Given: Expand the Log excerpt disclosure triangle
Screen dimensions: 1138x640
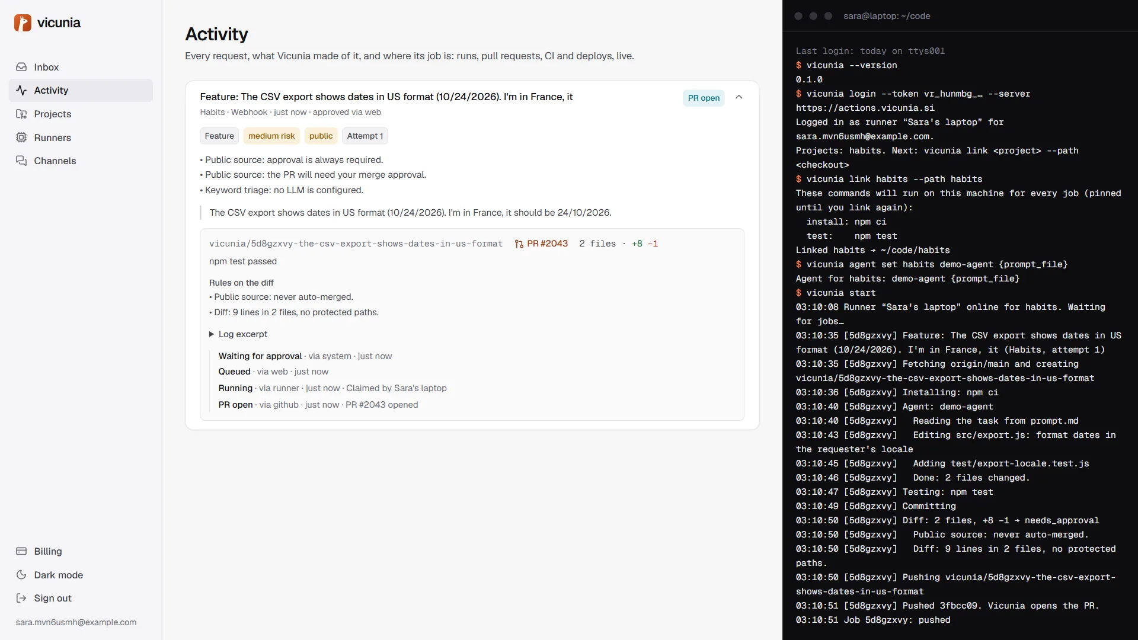Looking at the screenshot, I should tap(212, 334).
